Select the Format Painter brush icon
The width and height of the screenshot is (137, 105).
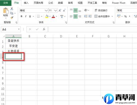click(12, 17)
